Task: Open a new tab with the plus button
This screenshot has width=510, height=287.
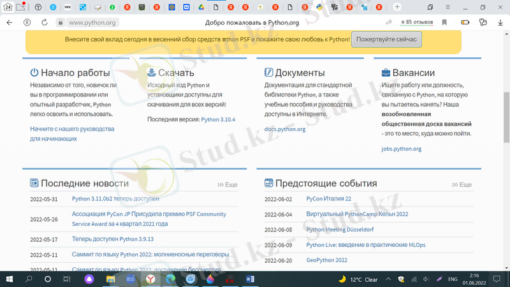Action: (x=397, y=7)
